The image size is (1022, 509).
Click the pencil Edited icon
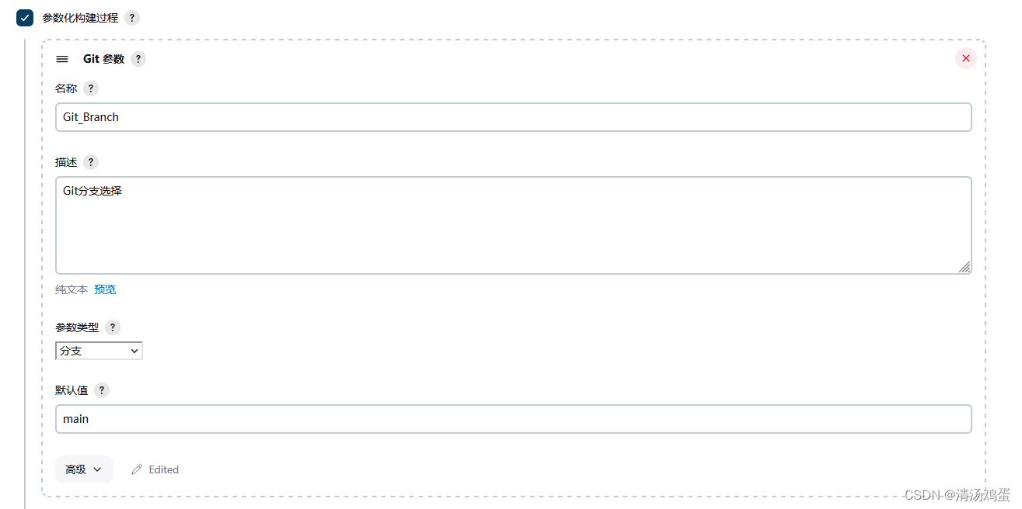pyautogui.click(x=137, y=469)
